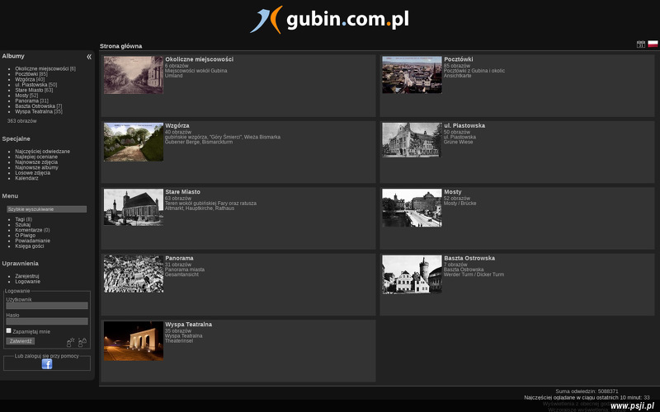This screenshot has width=660, height=412.
Task: Open Wyspa Teatralna [35] sidebar album
Action: coord(34,112)
